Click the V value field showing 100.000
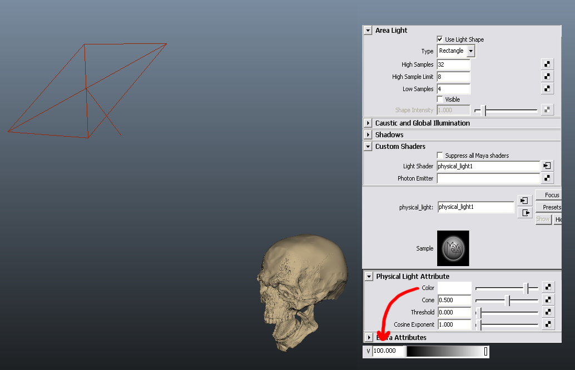 coord(388,351)
